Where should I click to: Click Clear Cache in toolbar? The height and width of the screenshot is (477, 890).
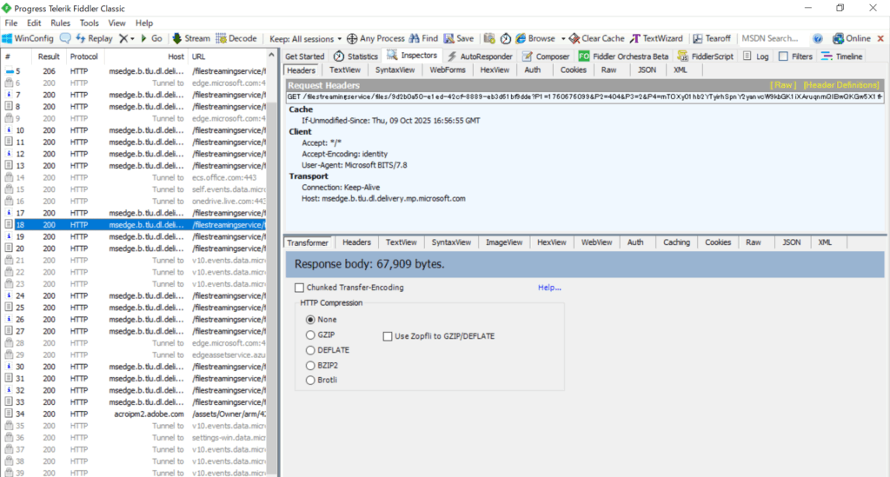coord(596,39)
